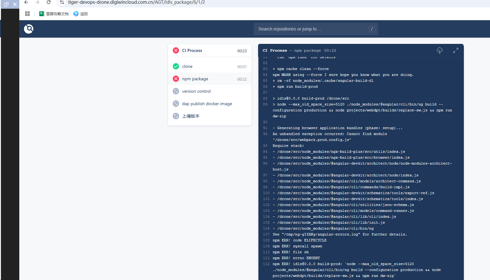Click the red npm package failure icon
The width and height of the screenshot is (490, 280).
pyautogui.click(x=176, y=79)
